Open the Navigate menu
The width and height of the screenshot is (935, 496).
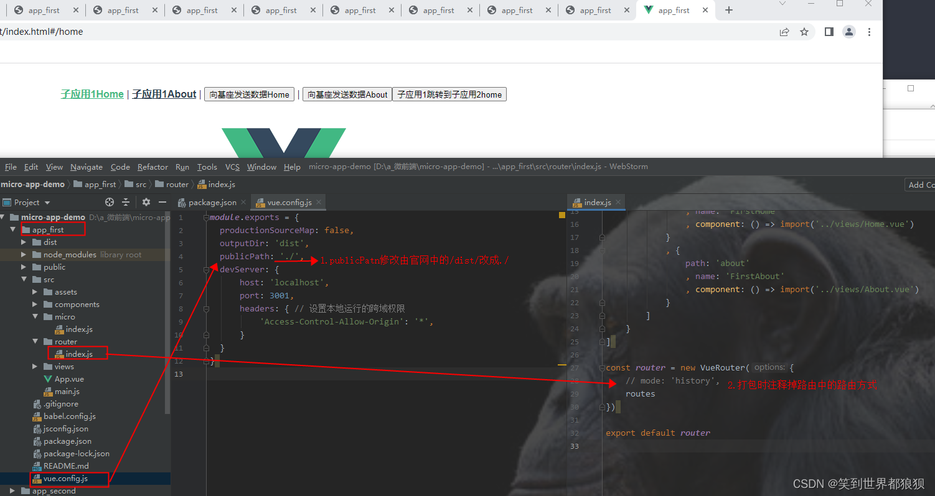[x=87, y=167]
